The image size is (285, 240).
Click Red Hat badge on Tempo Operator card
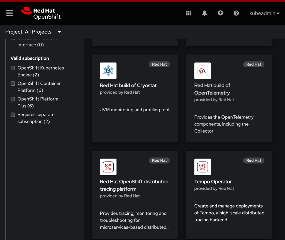click(254, 160)
